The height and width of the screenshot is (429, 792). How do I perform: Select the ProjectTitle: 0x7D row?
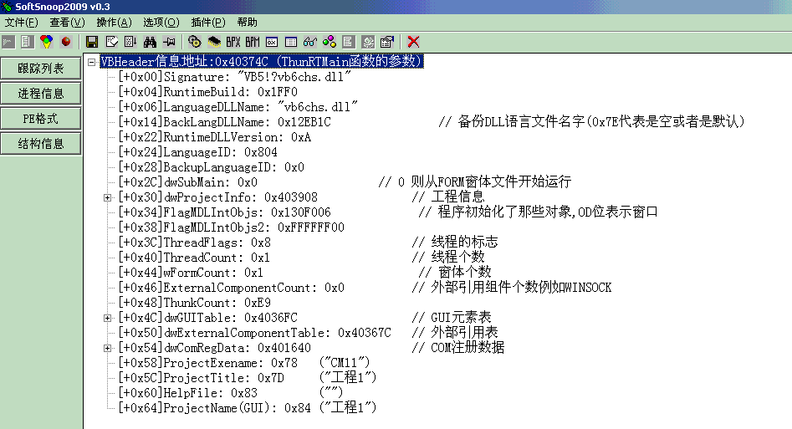point(248,379)
